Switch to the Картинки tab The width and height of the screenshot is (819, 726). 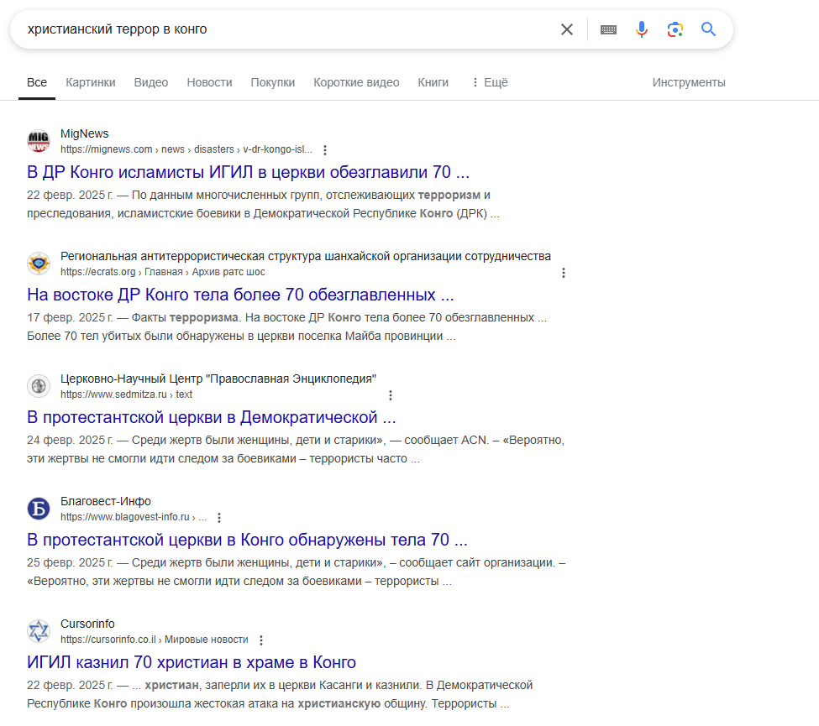click(91, 82)
